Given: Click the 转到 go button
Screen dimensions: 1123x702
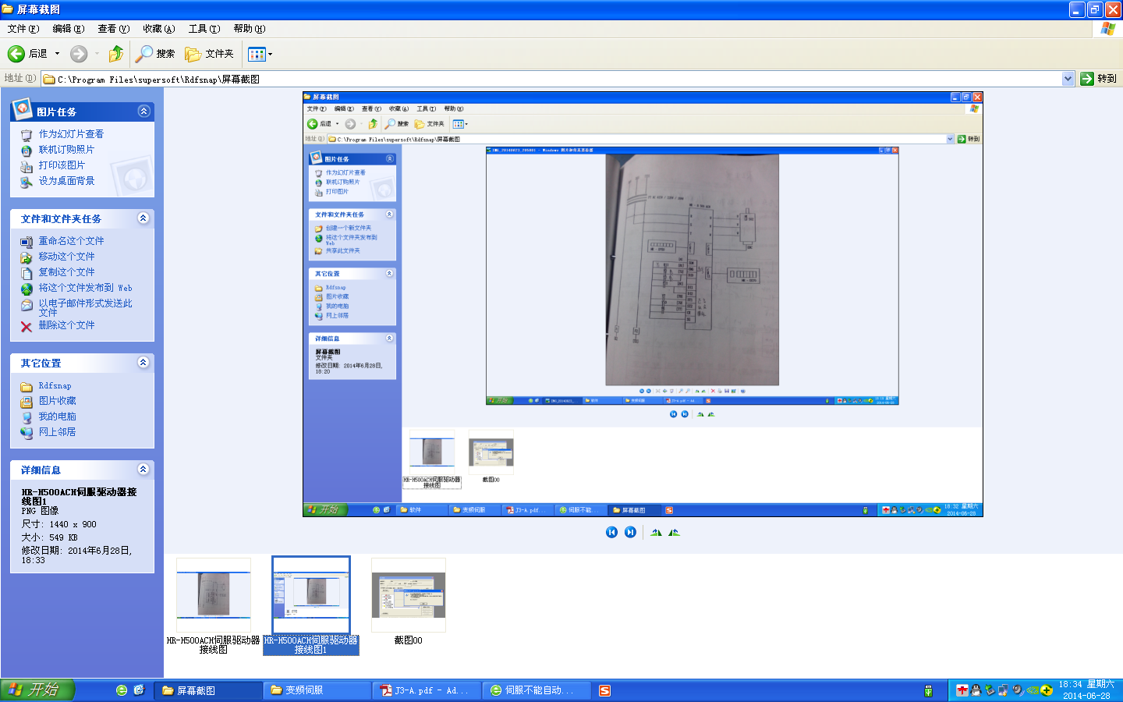Looking at the screenshot, I should 1099,79.
